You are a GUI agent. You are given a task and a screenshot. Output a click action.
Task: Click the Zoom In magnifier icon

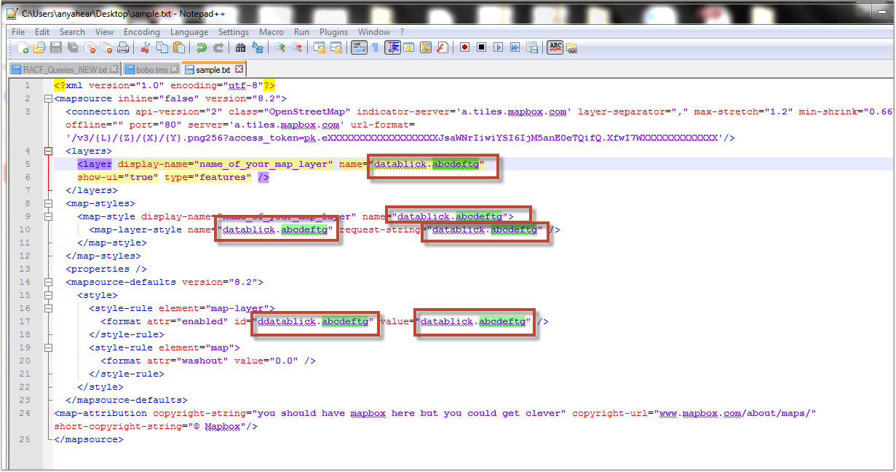[280, 48]
